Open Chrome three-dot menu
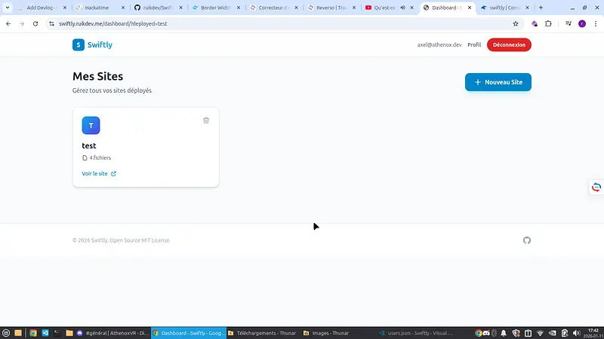 click(595, 23)
